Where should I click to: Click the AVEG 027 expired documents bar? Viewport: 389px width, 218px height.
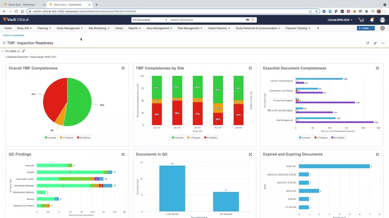[334, 166]
